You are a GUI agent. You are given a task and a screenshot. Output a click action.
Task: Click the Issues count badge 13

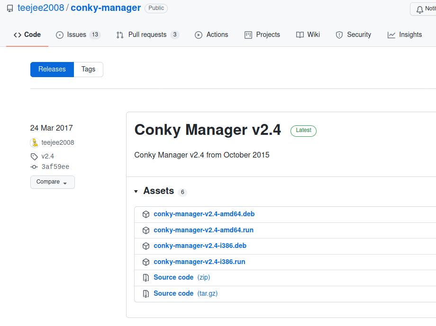click(x=95, y=35)
